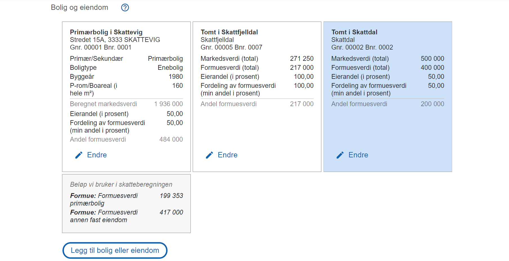Click Andel formuesverdi value 484 000
This screenshot has height=261, width=509.
pyautogui.click(x=171, y=139)
